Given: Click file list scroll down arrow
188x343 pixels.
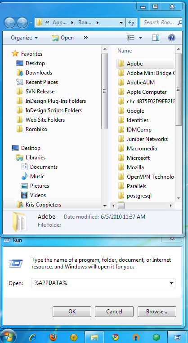Looking at the screenshot, I should [x=179, y=198].
